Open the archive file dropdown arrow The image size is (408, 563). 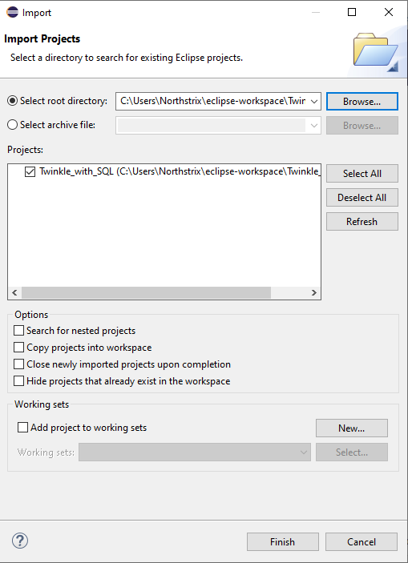pos(314,125)
